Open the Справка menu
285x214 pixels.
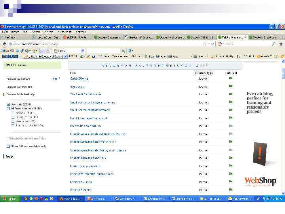click(81, 32)
